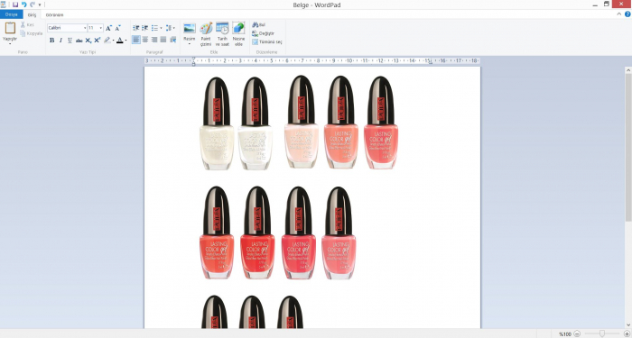Click the Kopyala copy button
The height and width of the screenshot is (338, 632).
pyautogui.click(x=31, y=33)
